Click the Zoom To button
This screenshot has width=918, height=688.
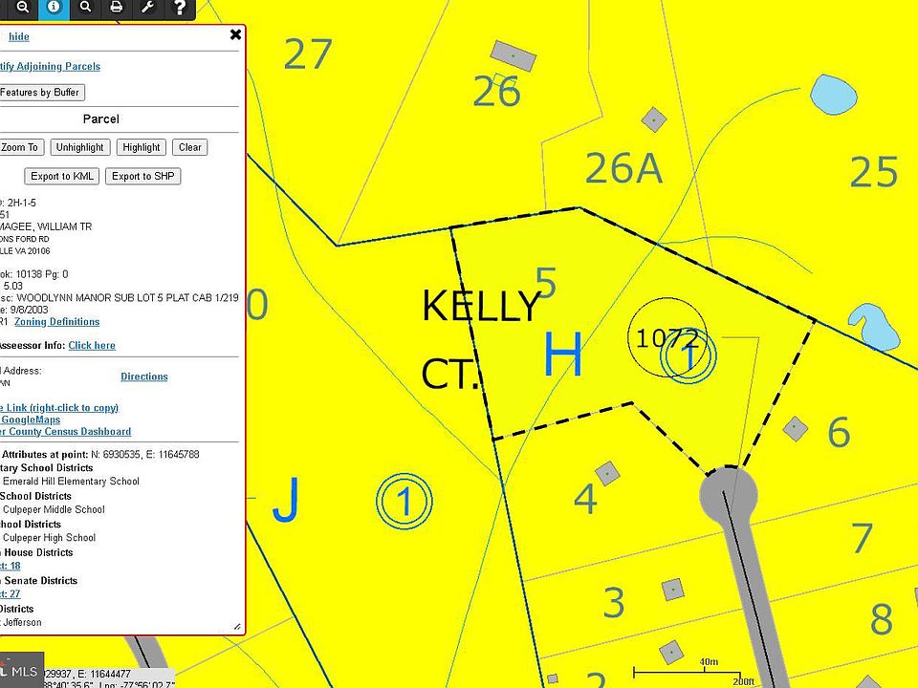pos(21,147)
